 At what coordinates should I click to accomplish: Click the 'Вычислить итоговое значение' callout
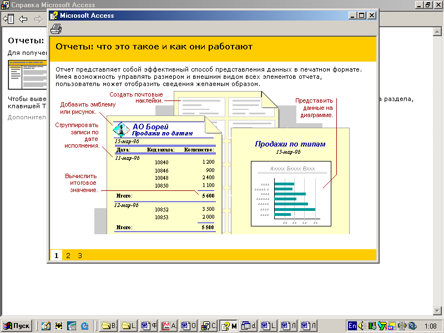(x=81, y=183)
